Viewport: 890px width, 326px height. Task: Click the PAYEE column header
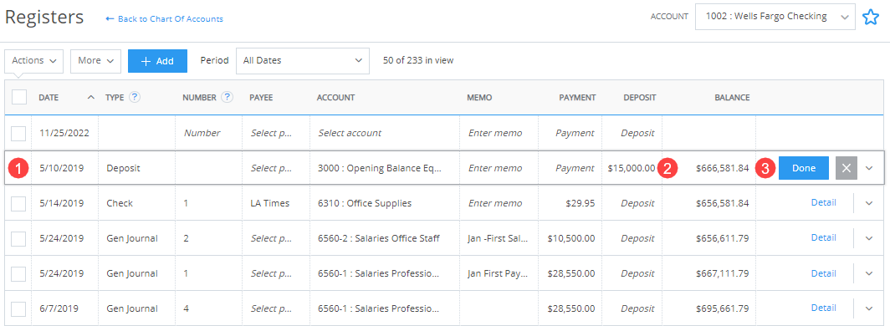click(261, 98)
